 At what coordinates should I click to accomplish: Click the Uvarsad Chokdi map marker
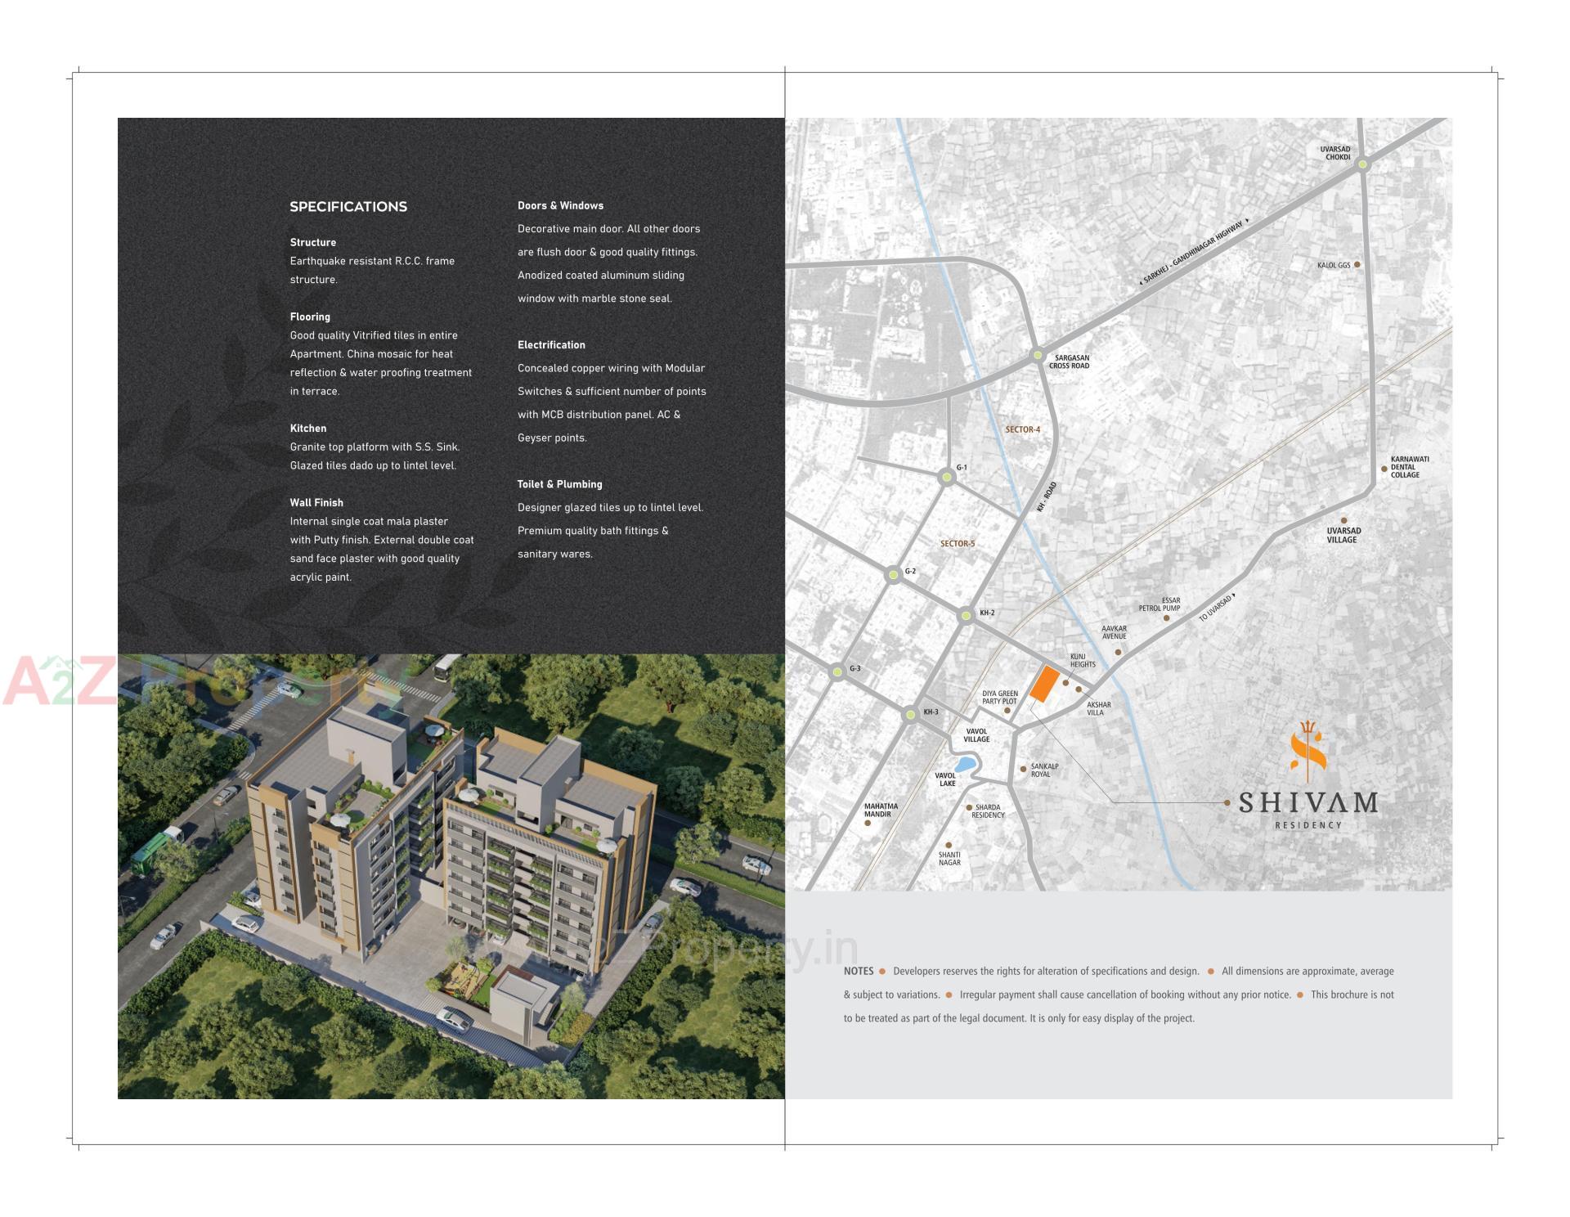coord(1364,163)
